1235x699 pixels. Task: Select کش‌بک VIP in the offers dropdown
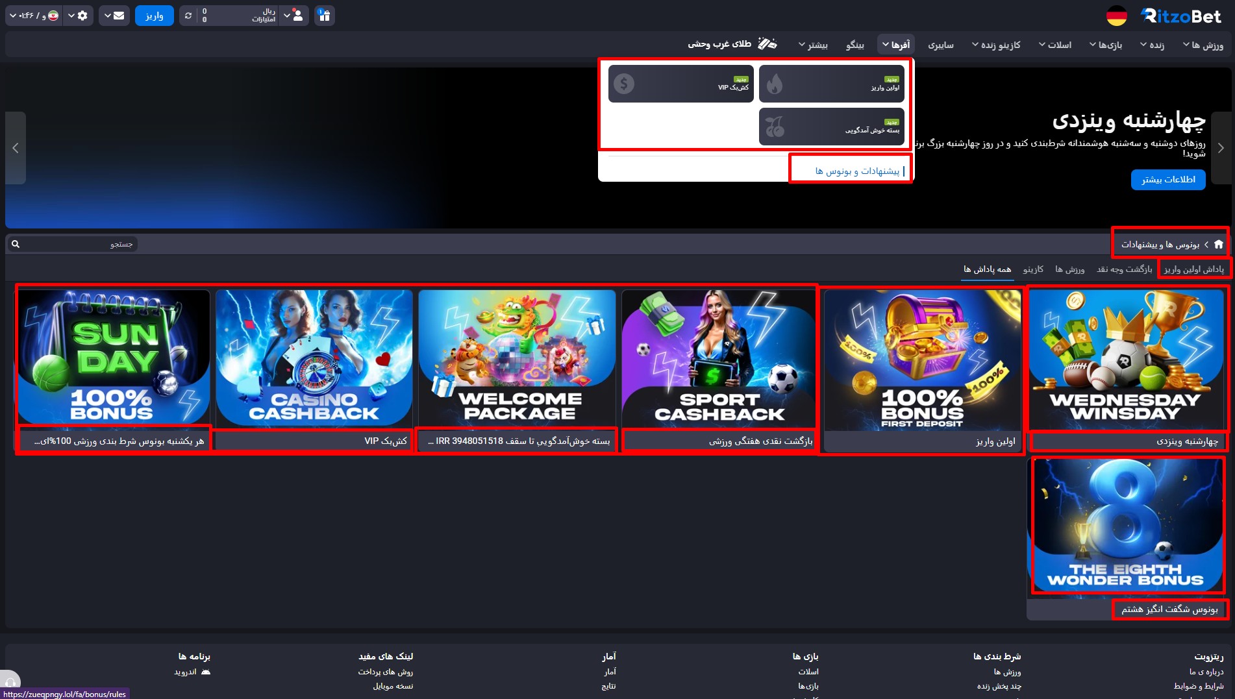[x=681, y=84]
